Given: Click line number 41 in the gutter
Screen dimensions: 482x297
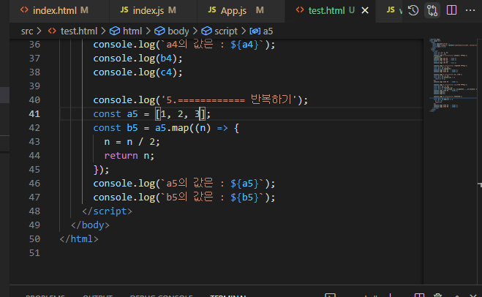Looking at the screenshot, I should click(x=34, y=114).
